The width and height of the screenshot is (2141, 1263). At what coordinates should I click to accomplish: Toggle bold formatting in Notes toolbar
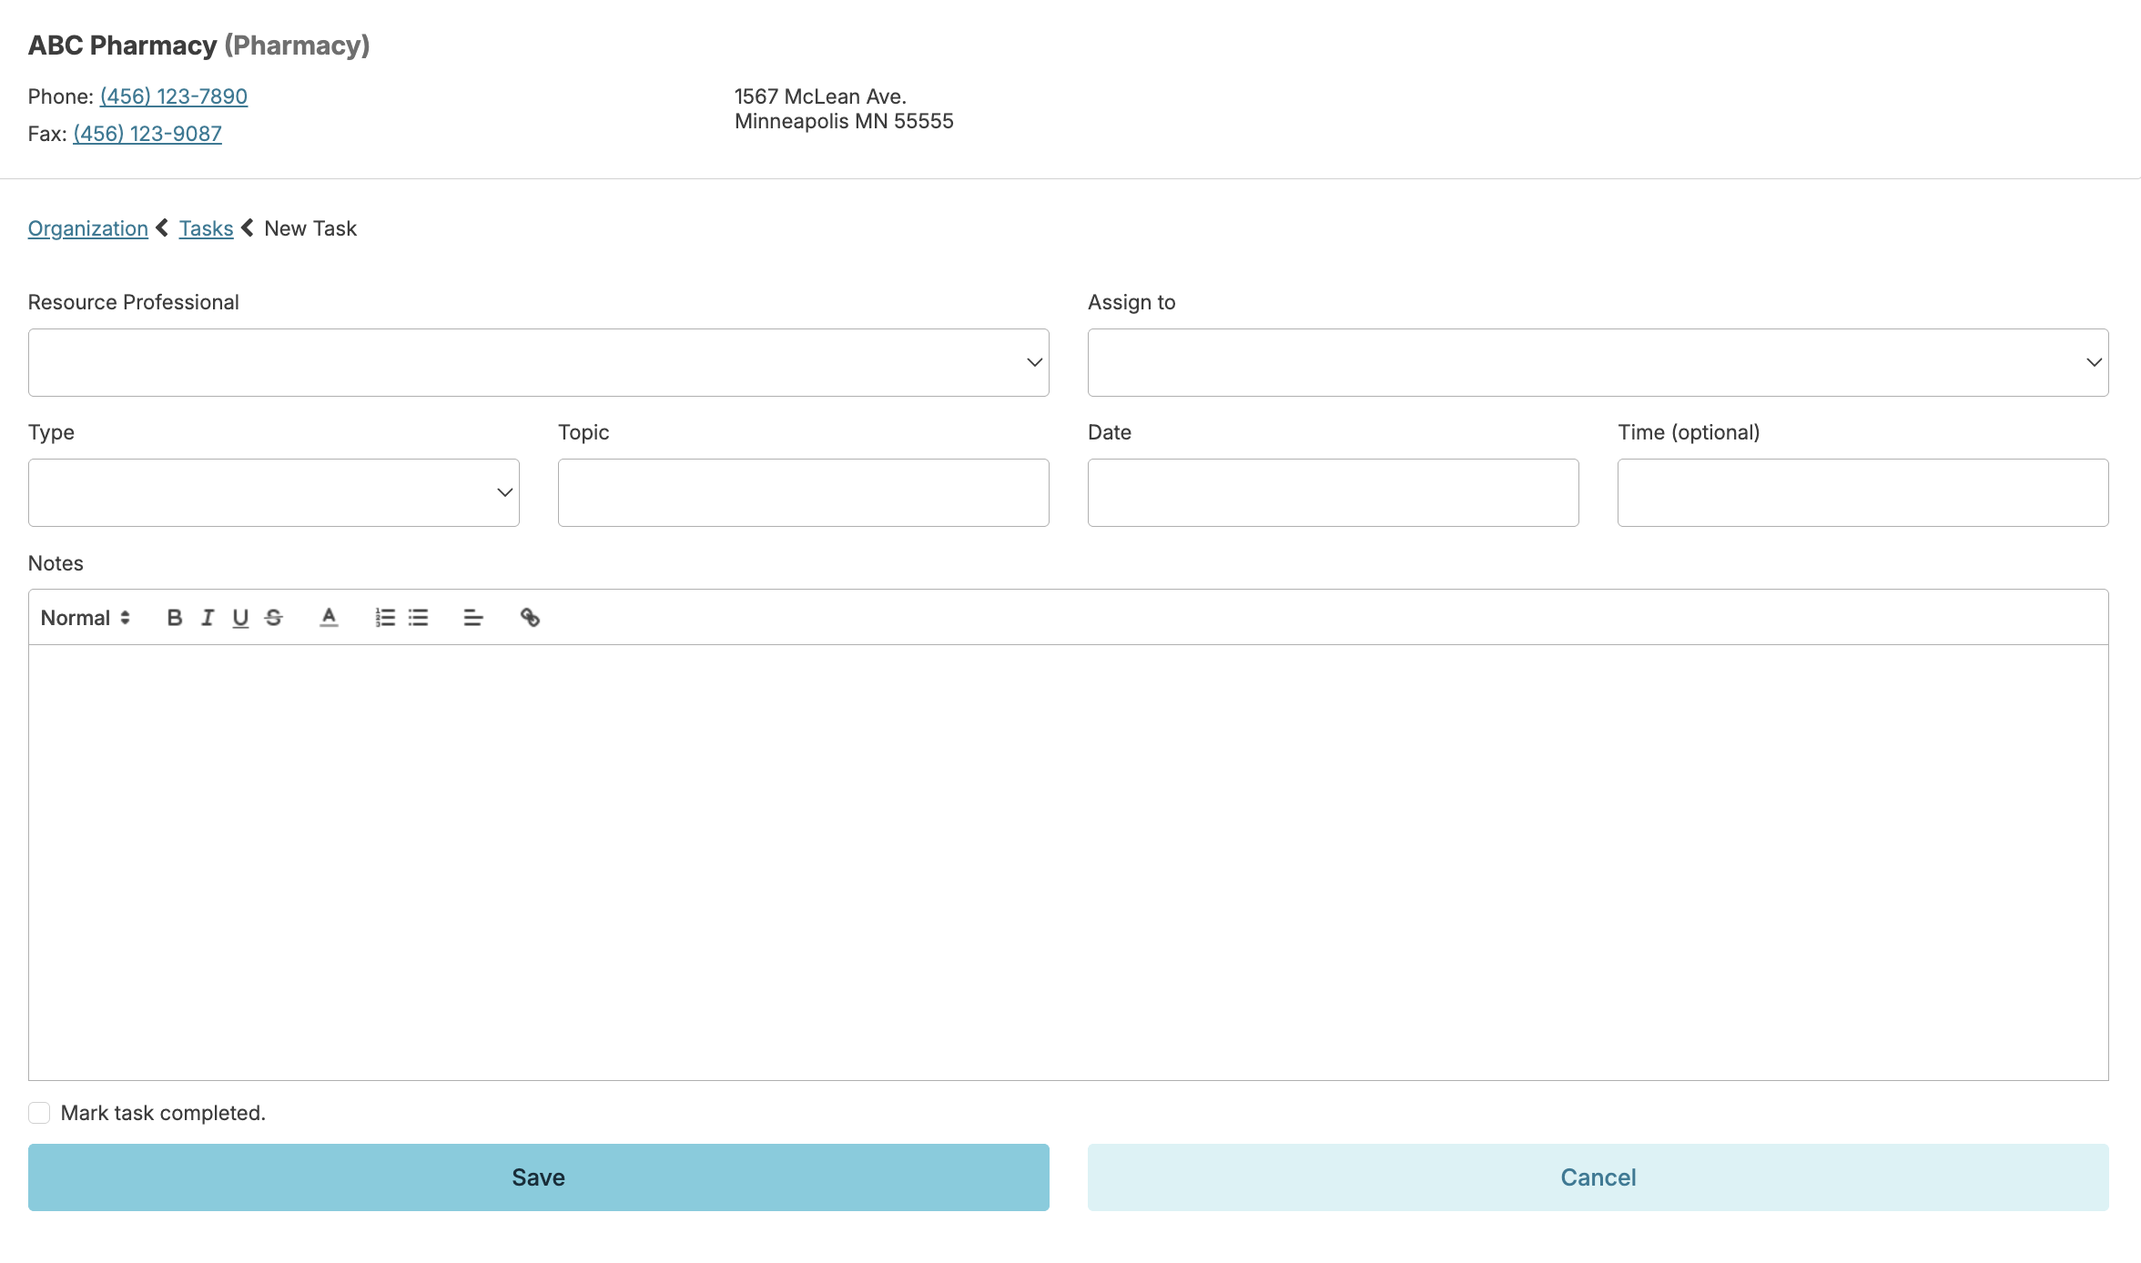175,618
